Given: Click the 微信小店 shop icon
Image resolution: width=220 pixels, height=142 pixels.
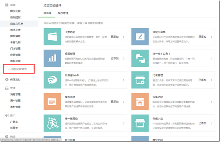Looking at the screenshot, I should (140, 123).
